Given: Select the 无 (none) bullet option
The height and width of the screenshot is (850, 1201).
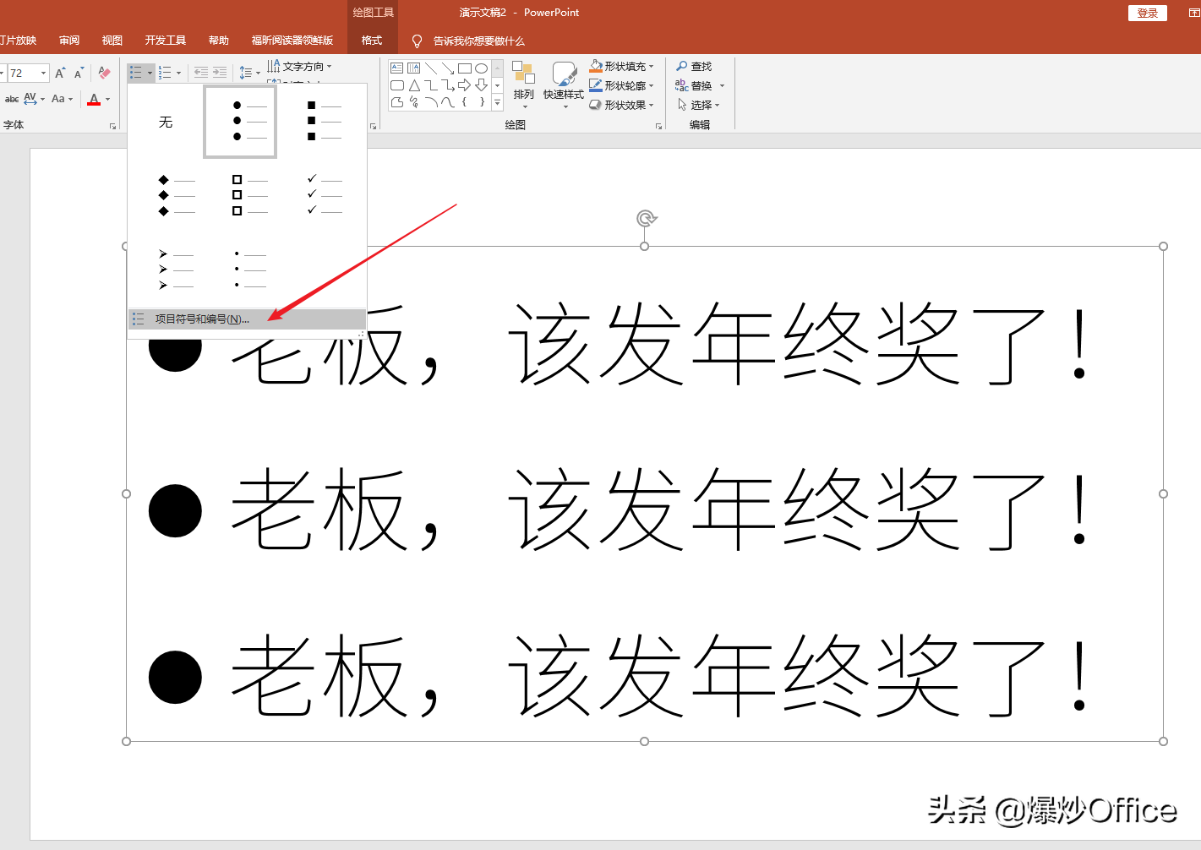Looking at the screenshot, I should point(166,122).
